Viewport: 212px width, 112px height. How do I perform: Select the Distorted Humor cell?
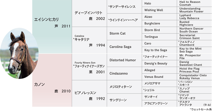pyautogui.click(x=124, y=60)
